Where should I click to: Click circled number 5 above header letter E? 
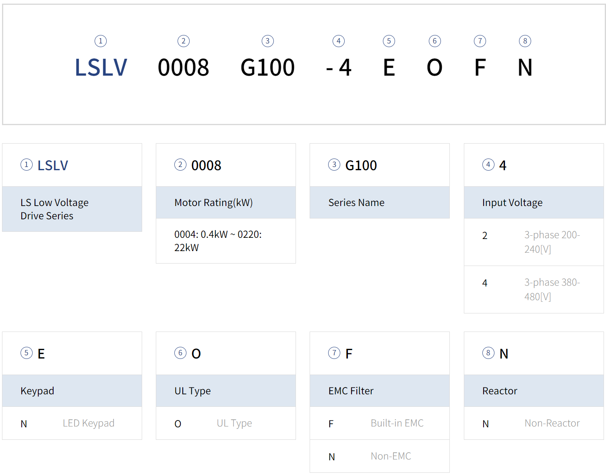(x=389, y=41)
